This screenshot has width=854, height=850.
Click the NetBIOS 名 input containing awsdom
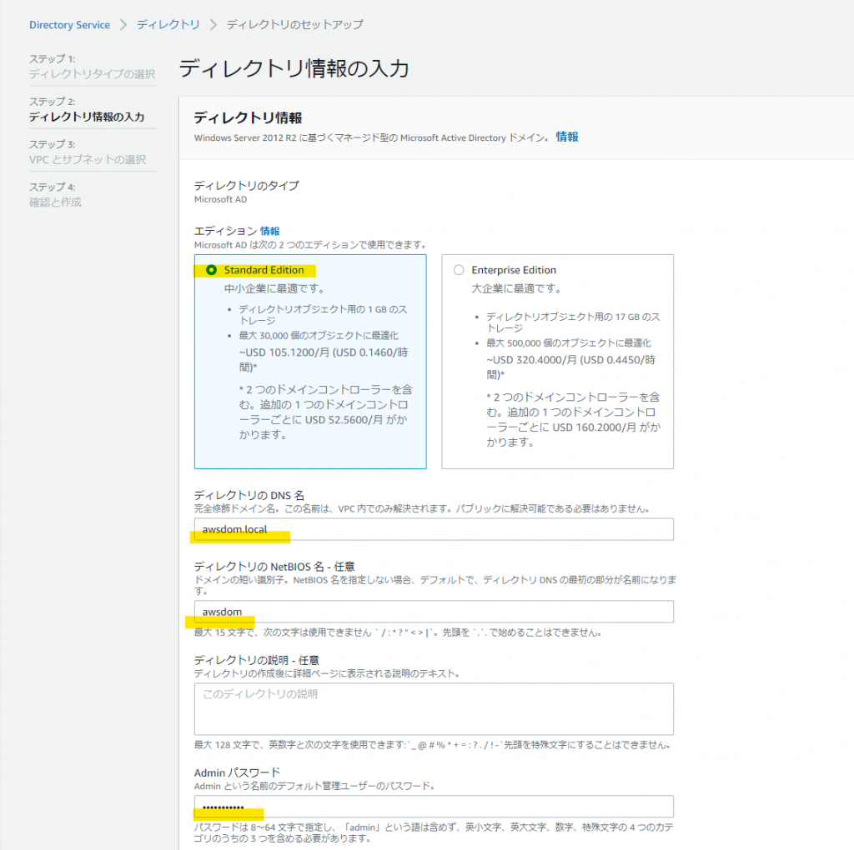[434, 612]
